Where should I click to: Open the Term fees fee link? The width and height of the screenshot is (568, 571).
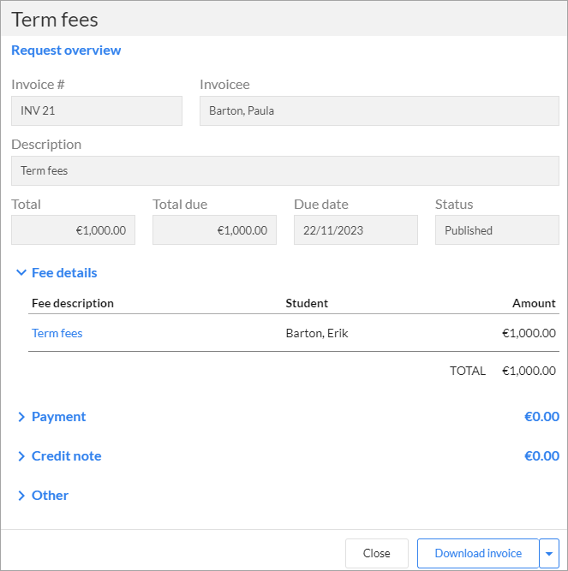tap(57, 333)
